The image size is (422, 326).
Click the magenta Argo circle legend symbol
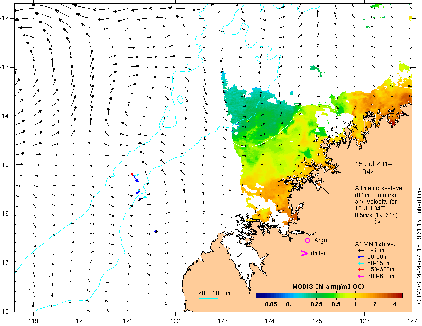click(307, 241)
